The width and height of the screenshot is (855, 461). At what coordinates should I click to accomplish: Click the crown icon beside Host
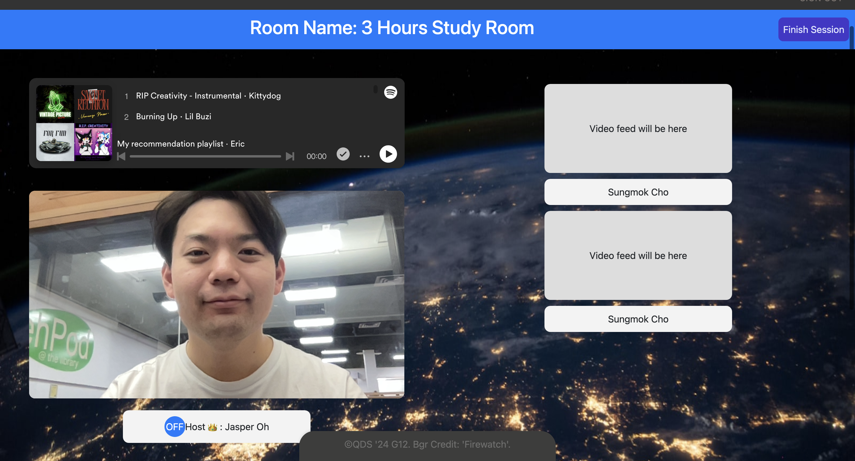pyautogui.click(x=213, y=427)
